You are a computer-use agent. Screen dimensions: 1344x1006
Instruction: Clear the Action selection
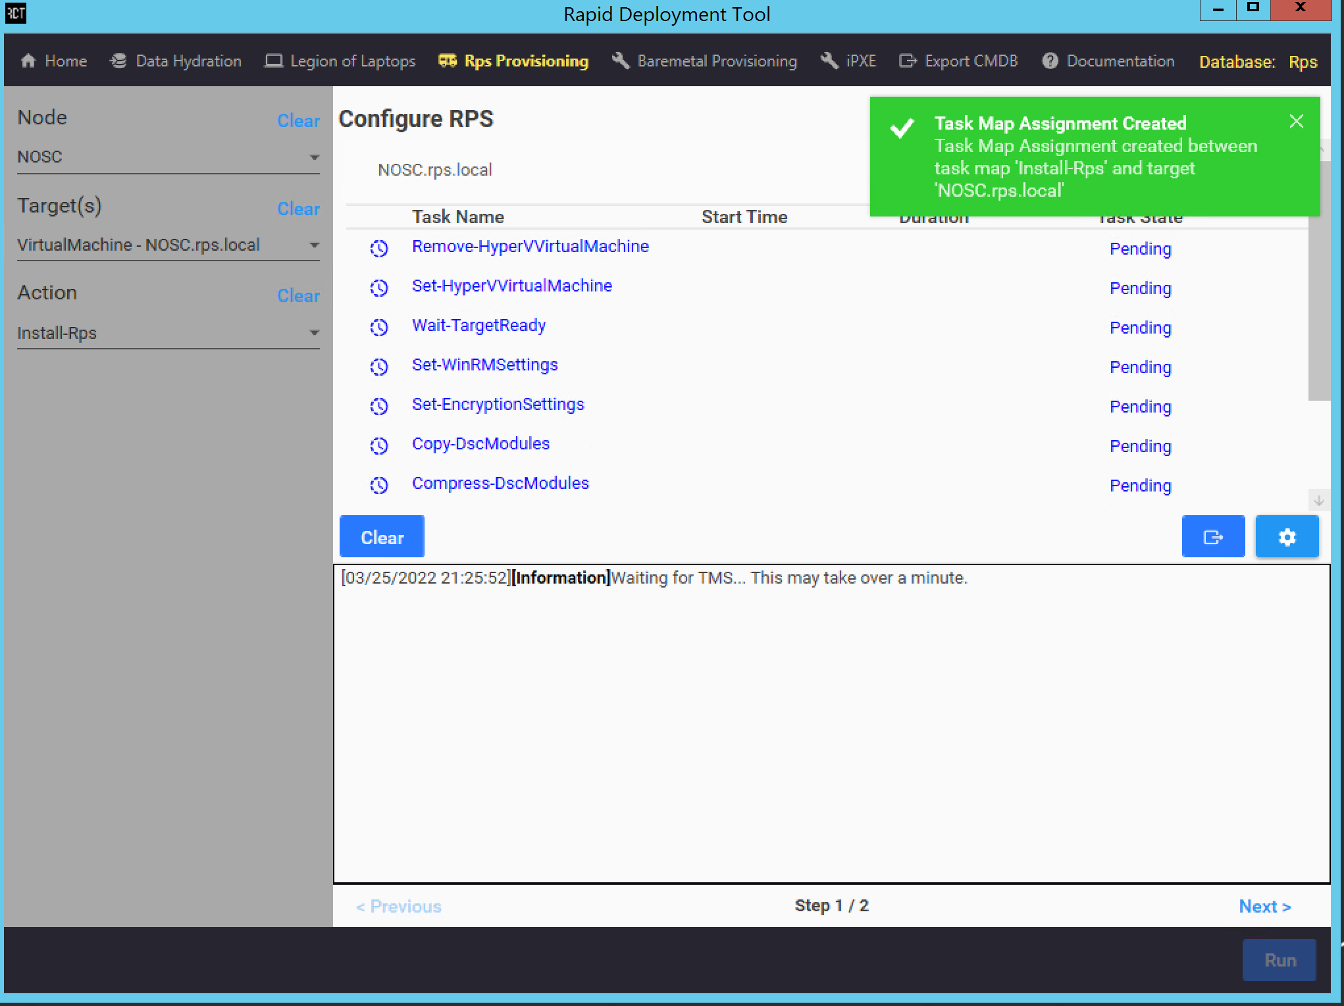298,295
